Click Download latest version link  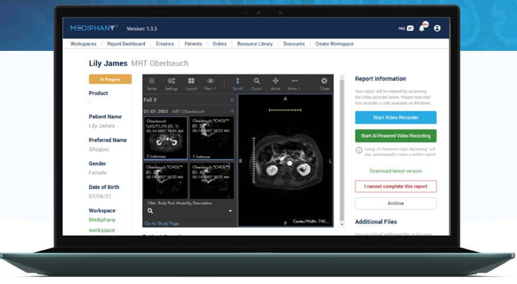coord(396,171)
